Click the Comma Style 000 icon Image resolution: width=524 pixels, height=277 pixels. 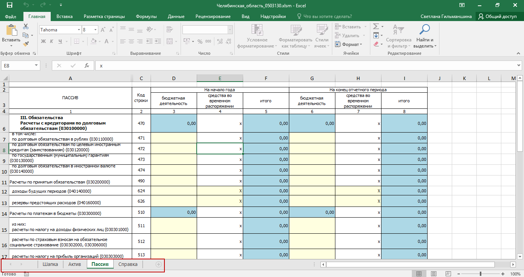pos(209,41)
